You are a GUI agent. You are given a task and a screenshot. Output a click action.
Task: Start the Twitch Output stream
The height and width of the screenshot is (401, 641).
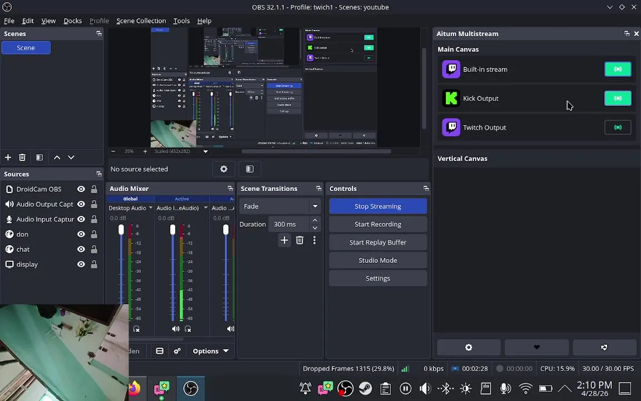(618, 127)
